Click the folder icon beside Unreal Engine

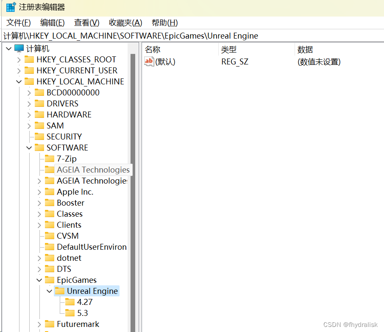pyautogui.click(x=60, y=291)
